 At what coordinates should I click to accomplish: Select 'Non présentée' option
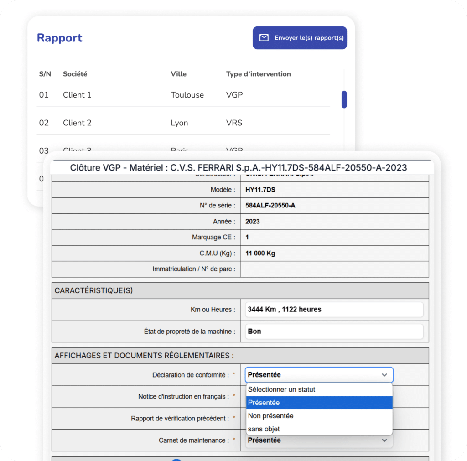(x=319, y=416)
